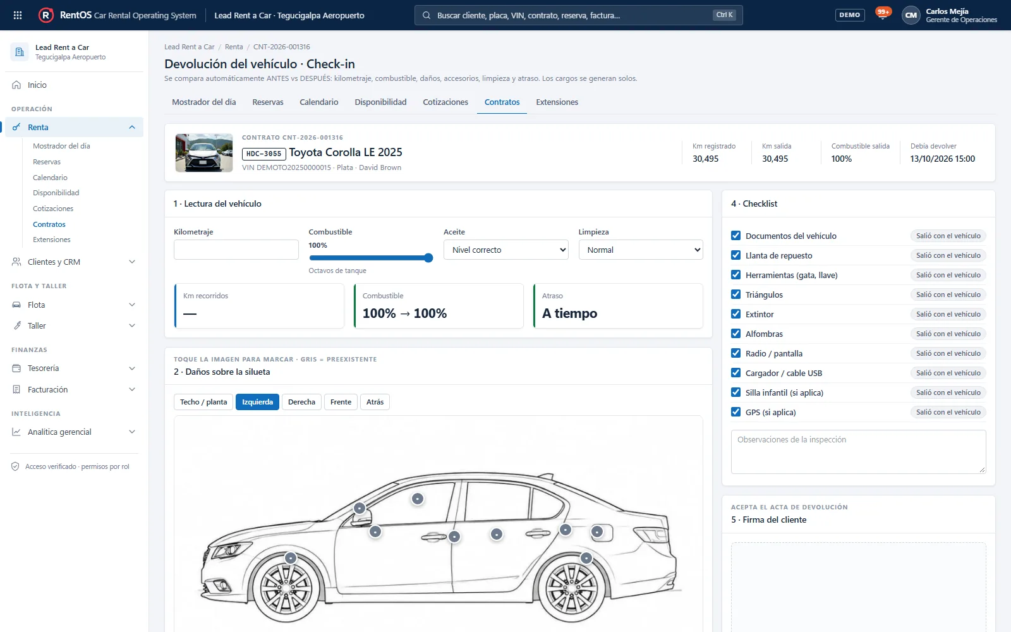This screenshot has width=1011, height=632.
Task: Mark damage point on front wheel
Action: click(291, 558)
